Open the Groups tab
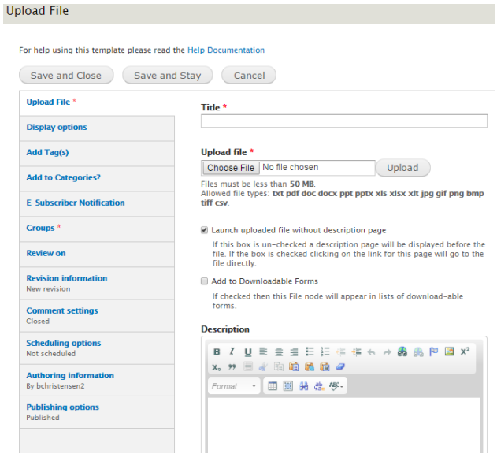This screenshot has height=461, width=497. [97, 229]
